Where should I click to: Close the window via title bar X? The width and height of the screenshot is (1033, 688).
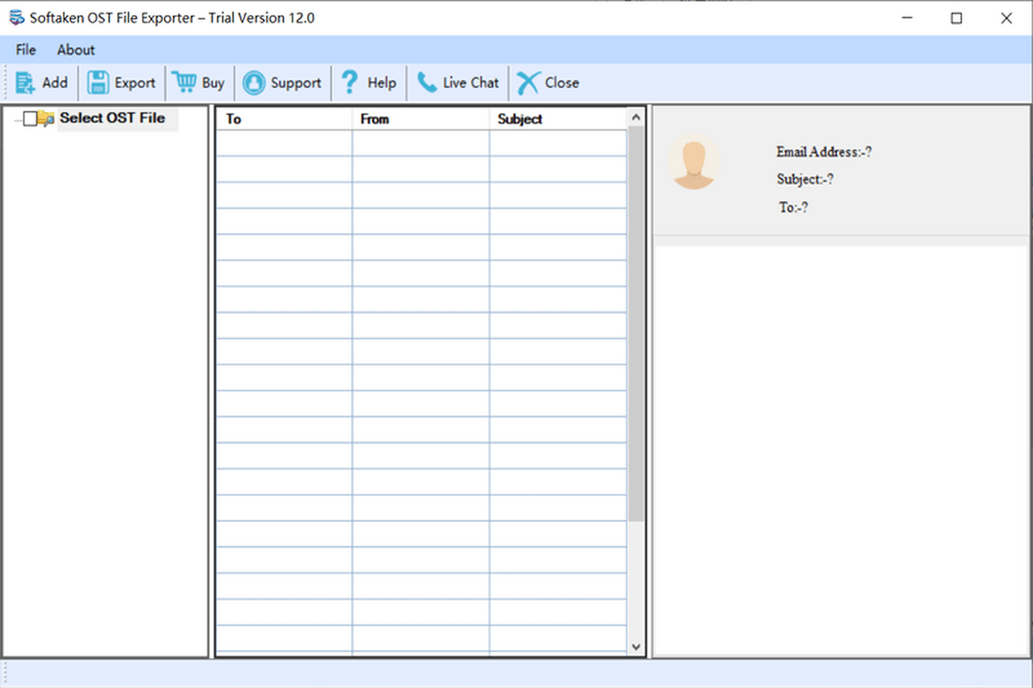click(1006, 18)
